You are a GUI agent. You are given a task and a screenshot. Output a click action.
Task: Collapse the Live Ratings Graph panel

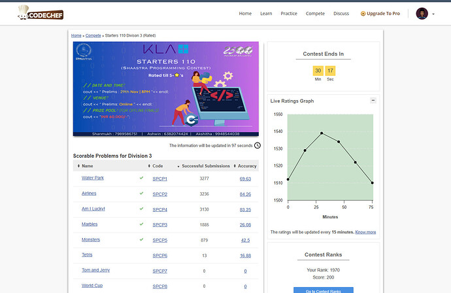tap(373, 101)
